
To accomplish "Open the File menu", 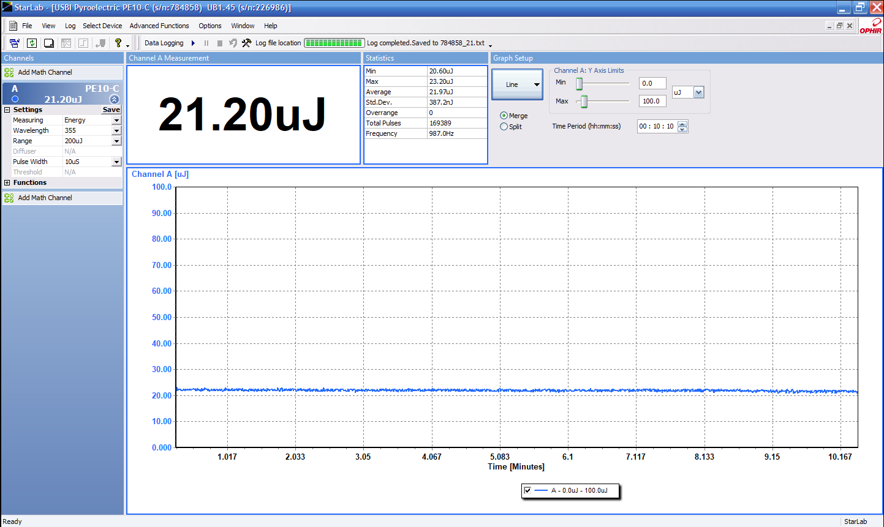I will (27, 26).
